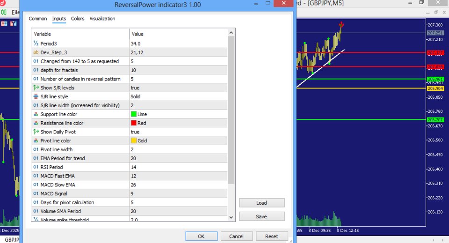Screen dimensions: 449x243
Task: Click the 206.707 green price label
Action: (x=435, y=120)
